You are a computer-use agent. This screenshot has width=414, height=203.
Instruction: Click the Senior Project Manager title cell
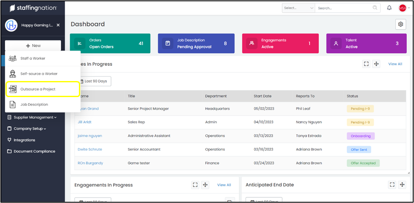point(148,108)
